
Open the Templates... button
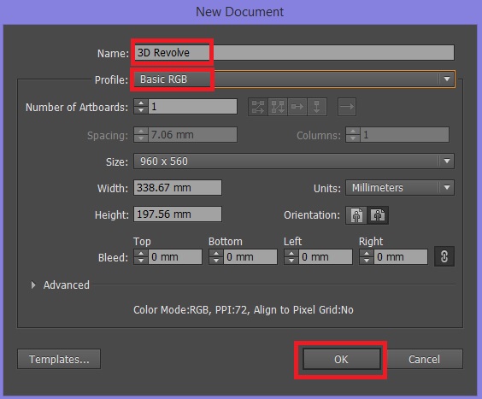pos(59,359)
